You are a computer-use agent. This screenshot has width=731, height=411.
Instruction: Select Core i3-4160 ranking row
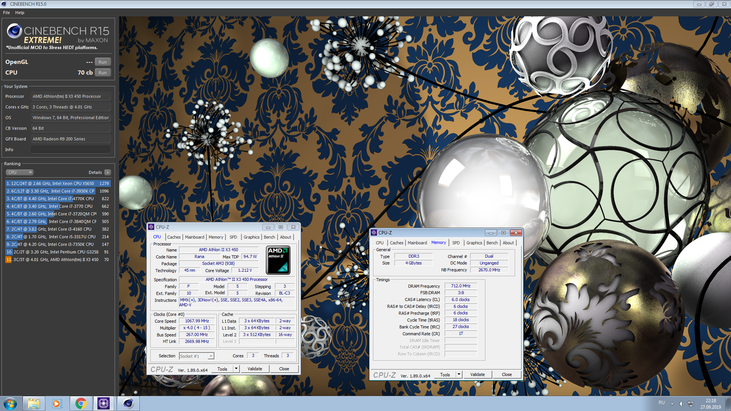(57, 229)
